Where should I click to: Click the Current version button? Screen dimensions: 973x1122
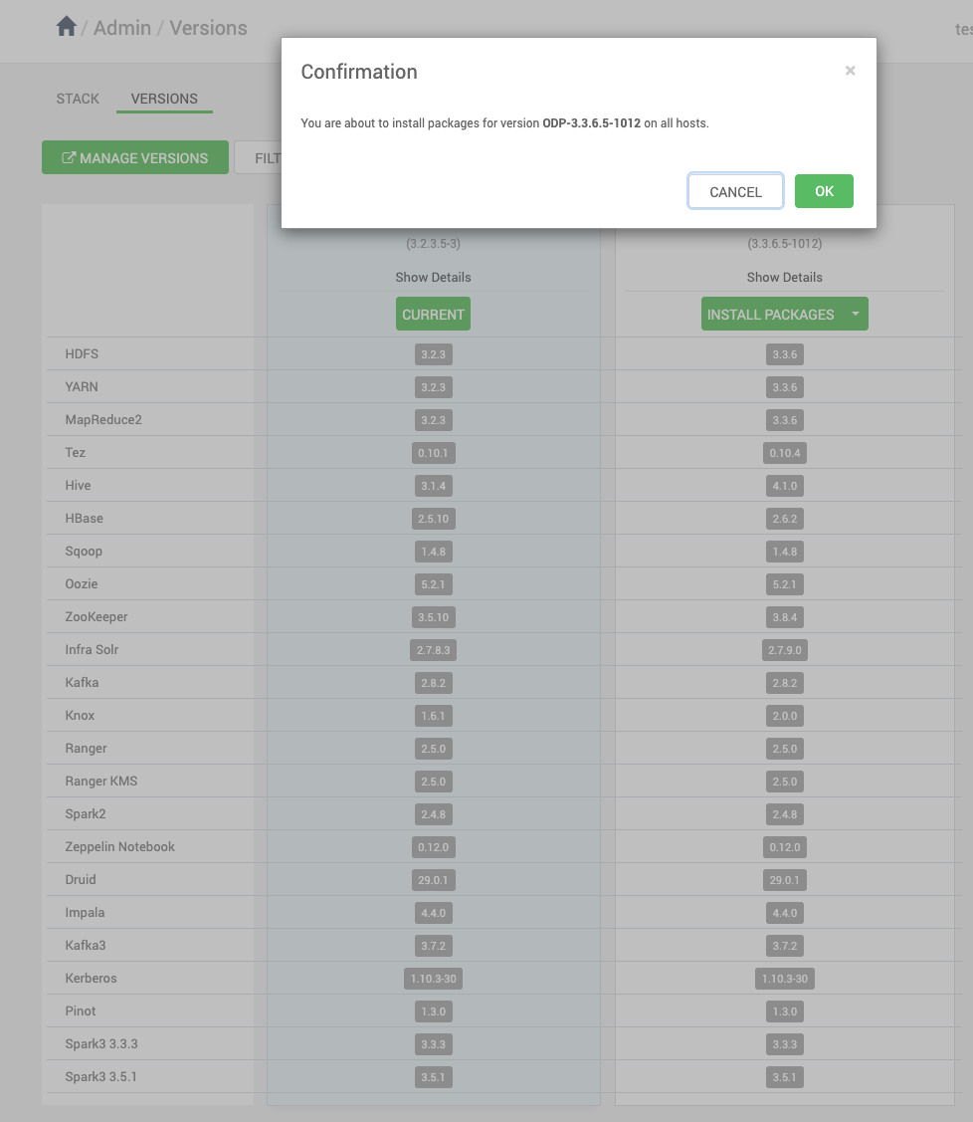click(x=433, y=315)
